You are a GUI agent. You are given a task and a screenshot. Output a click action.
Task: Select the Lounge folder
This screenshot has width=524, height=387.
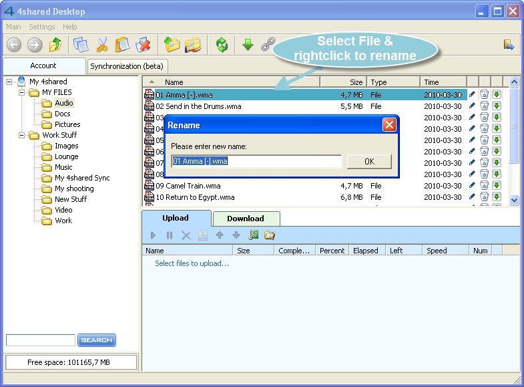[67, 156]
